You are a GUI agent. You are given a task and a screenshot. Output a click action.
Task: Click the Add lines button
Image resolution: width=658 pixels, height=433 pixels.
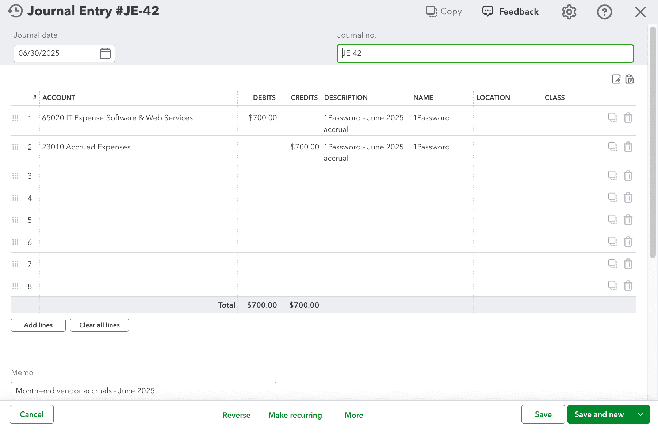point(38,325)
